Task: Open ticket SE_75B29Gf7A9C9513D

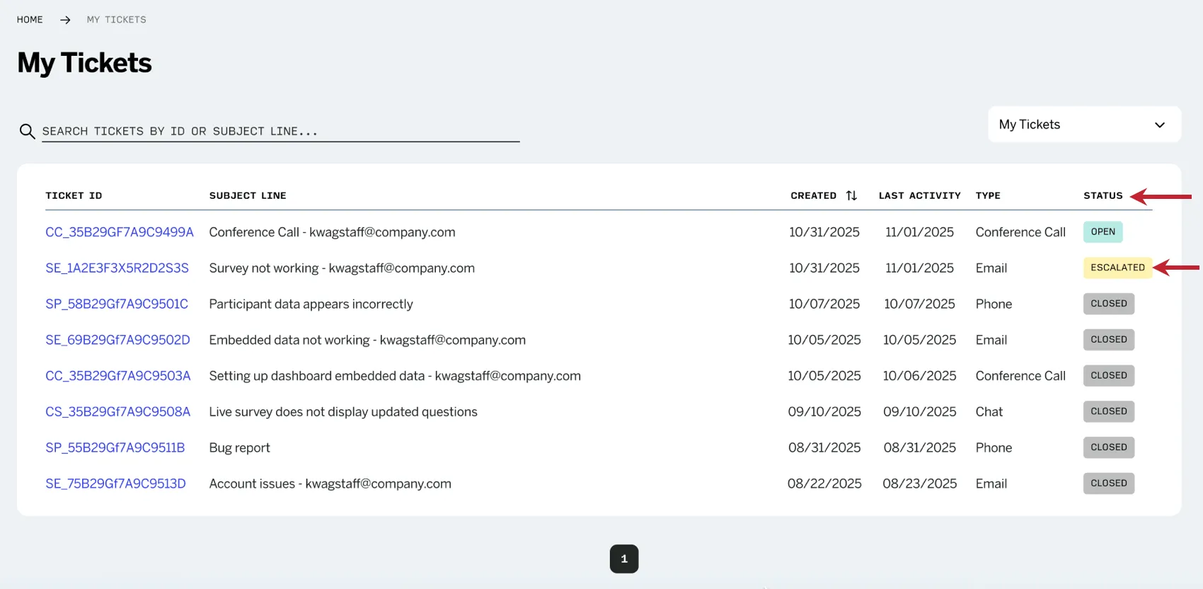Action: click(115, 484)
